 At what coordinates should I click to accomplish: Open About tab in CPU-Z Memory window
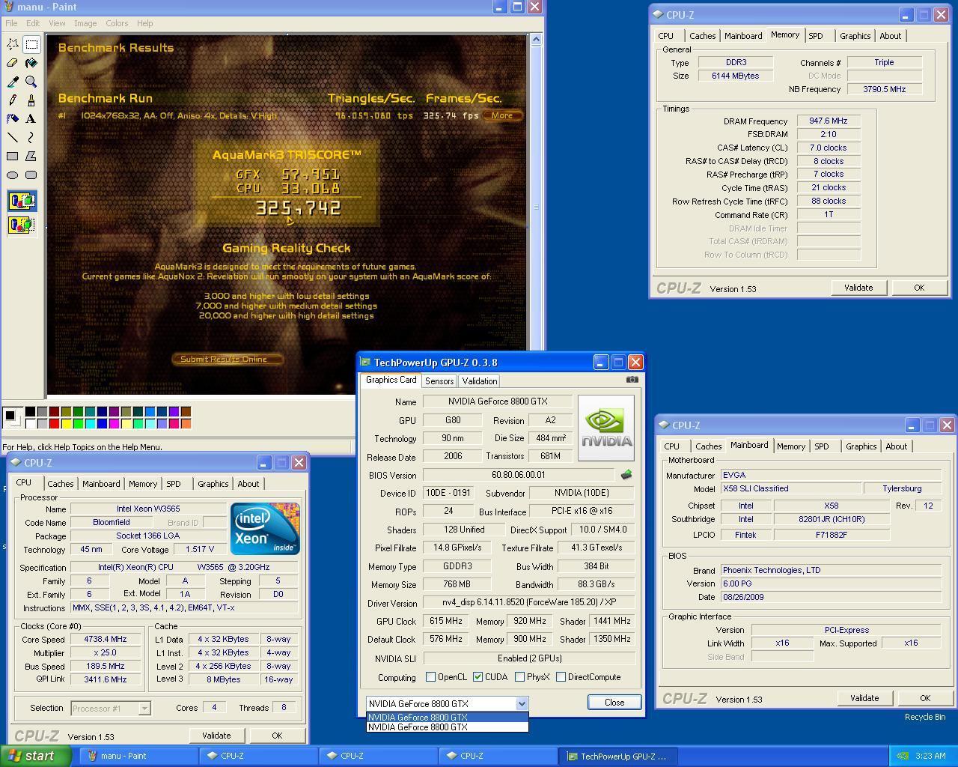tap(890, 36)
